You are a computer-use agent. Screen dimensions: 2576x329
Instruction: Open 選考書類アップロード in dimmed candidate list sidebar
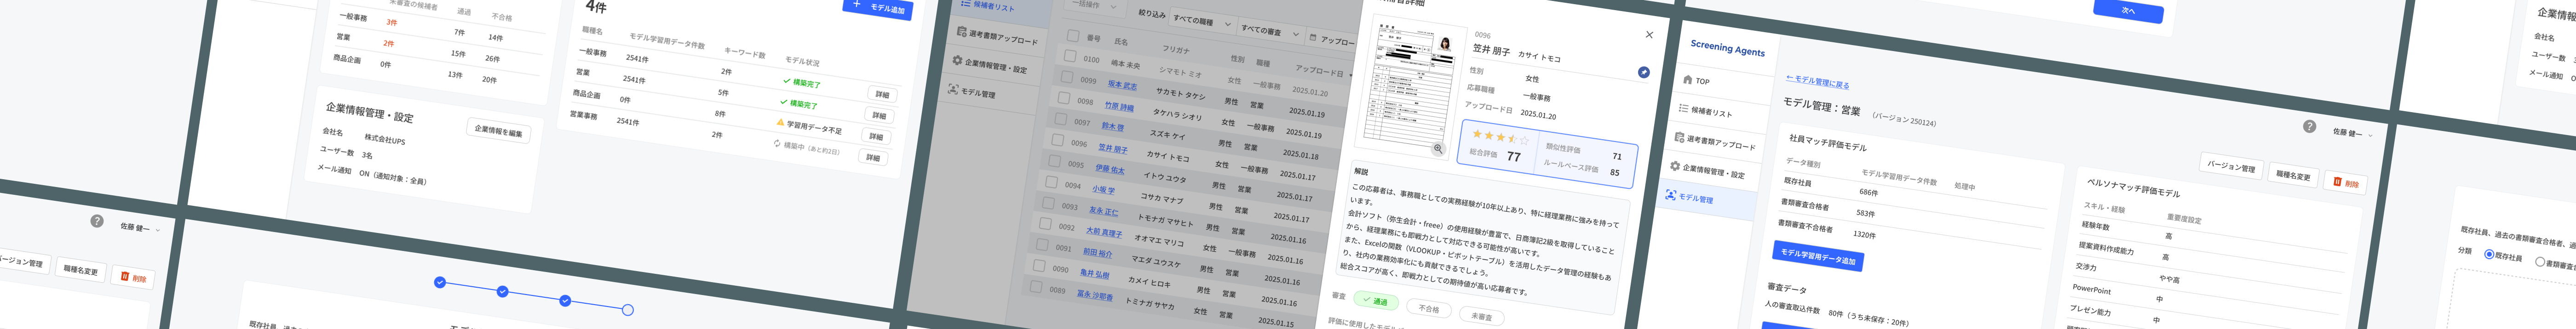click(996, 37)
